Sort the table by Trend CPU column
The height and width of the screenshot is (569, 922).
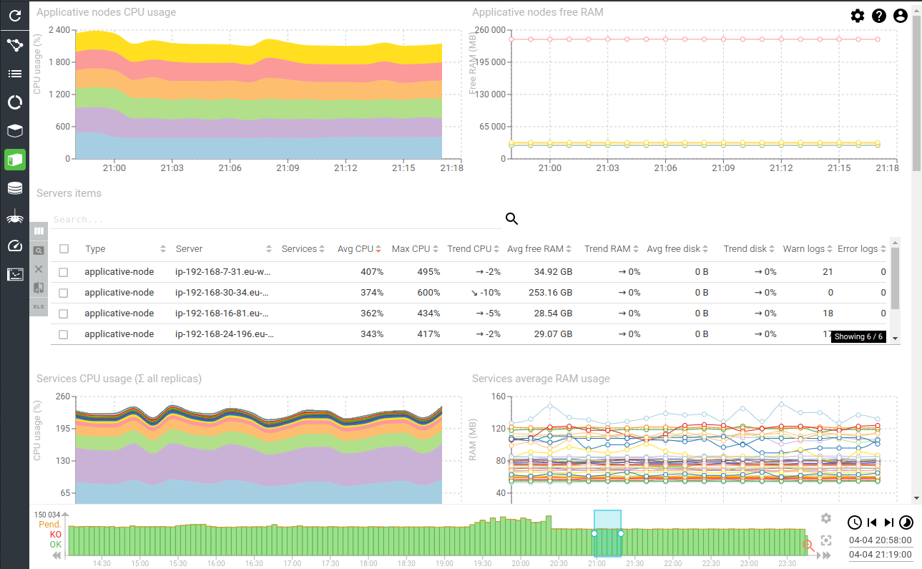pyautogui.click(x=474, y=249)
